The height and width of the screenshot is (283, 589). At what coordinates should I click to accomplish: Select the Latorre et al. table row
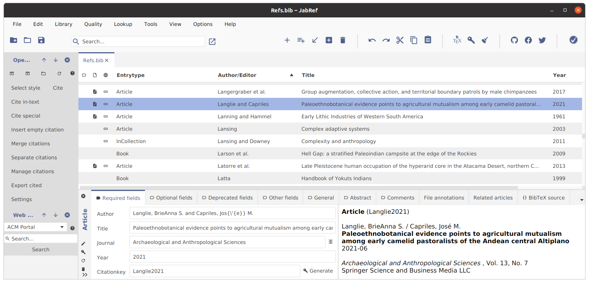[x=330, y=166]
